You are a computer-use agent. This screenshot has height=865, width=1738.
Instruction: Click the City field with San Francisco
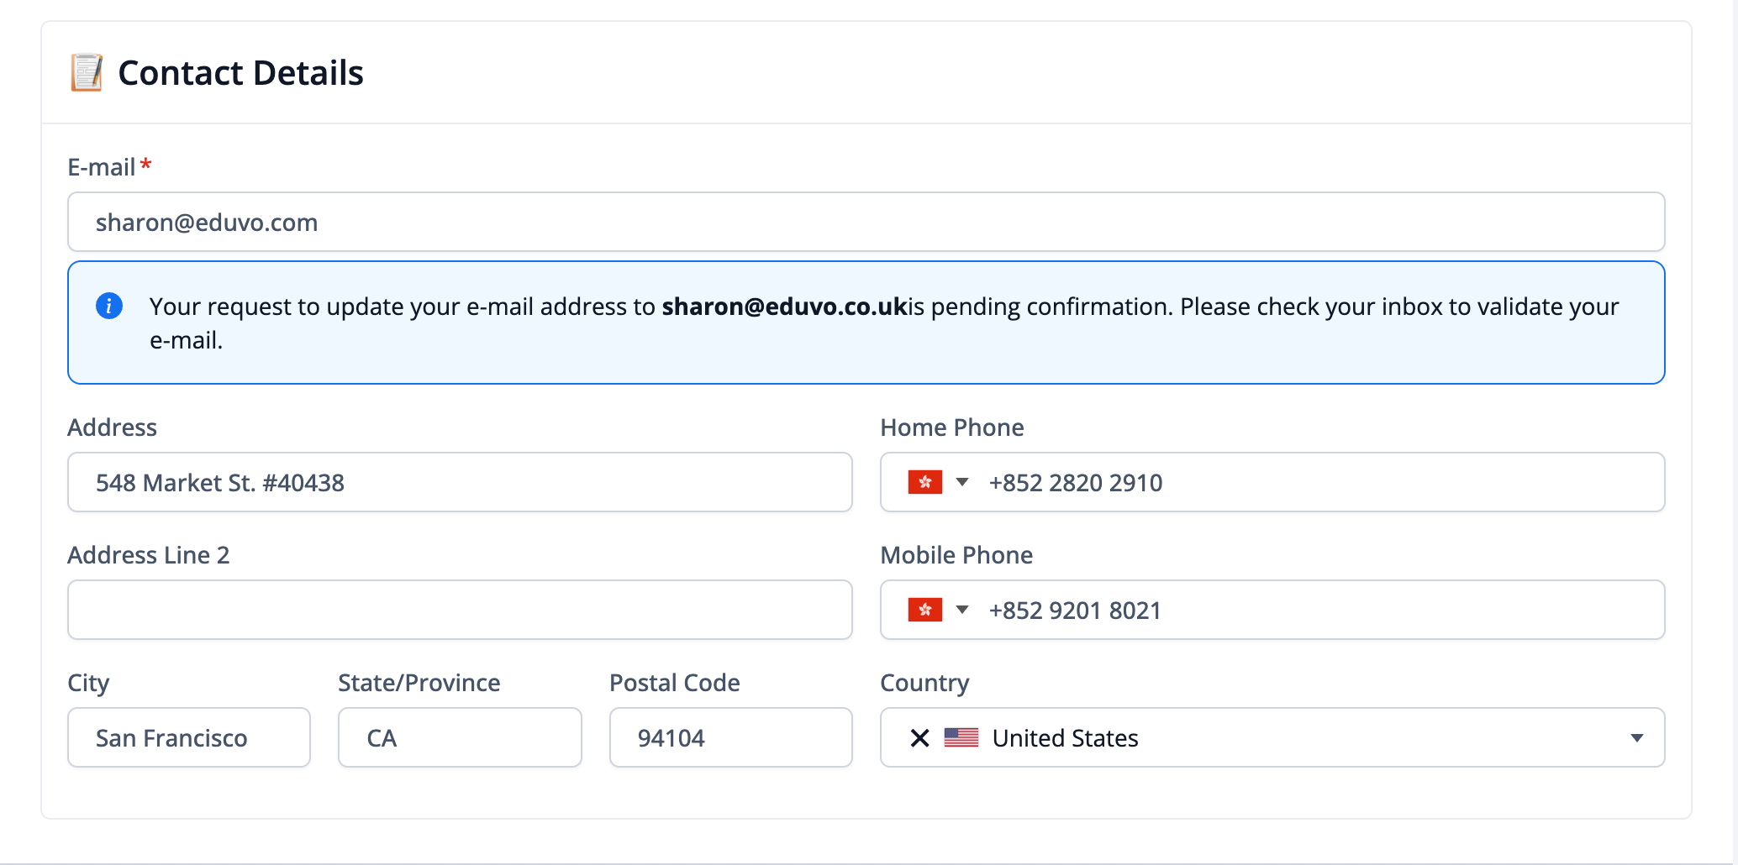189,738
